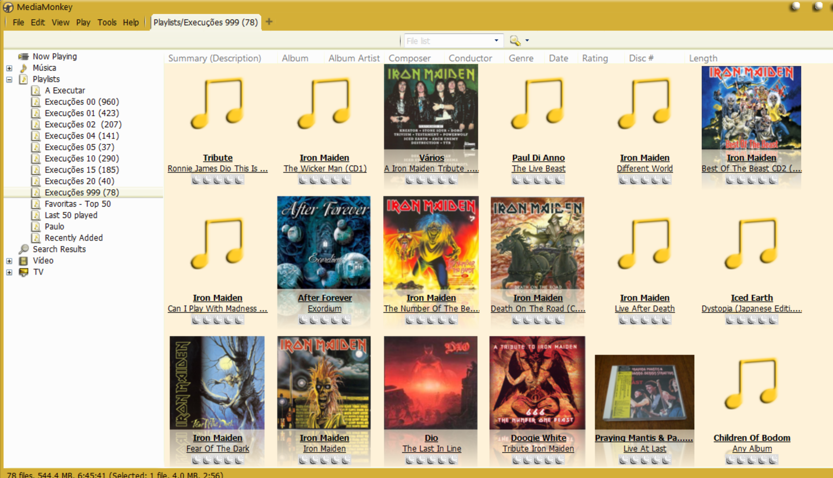Select the Execuções 02 (207) playlist icon
833x478 pixels.
36,125
